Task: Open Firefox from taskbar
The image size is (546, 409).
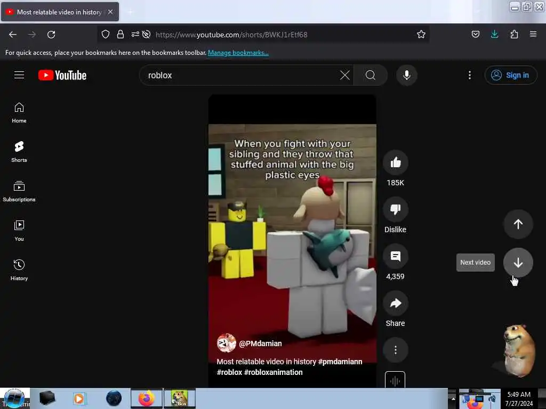Action: coord(147,398)
